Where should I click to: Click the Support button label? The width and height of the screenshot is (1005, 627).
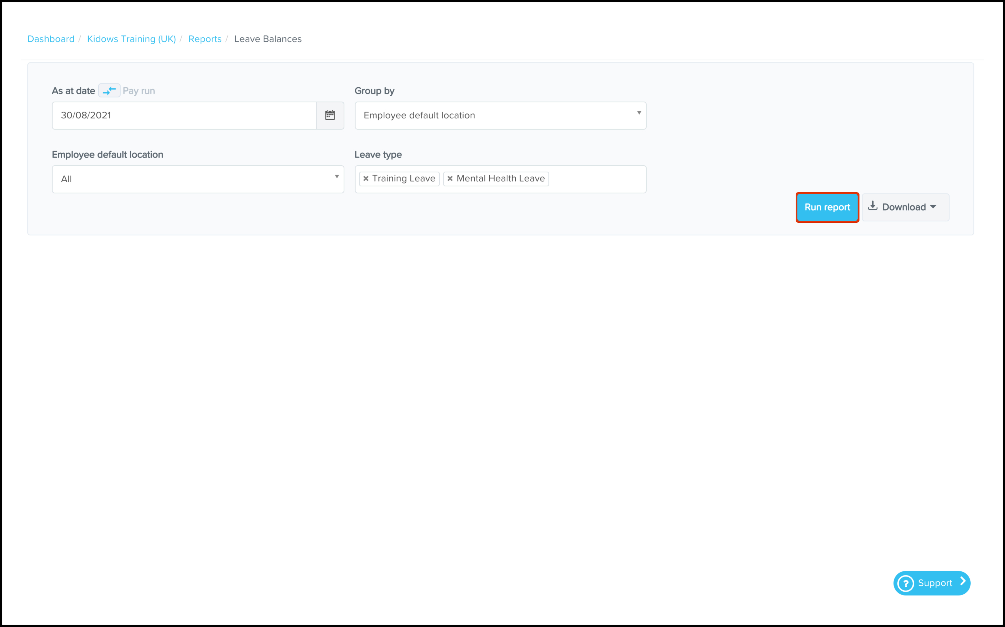tap(935, 584)
